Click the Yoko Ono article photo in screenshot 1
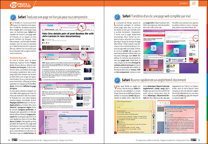208x144 pixels. click(61, 48)
